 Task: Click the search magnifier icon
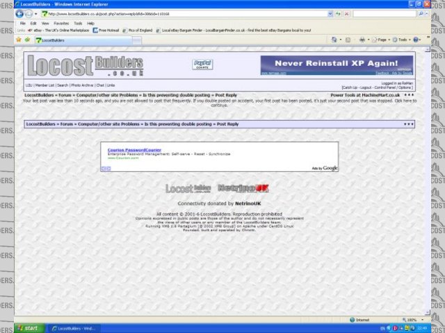[419, 14]
